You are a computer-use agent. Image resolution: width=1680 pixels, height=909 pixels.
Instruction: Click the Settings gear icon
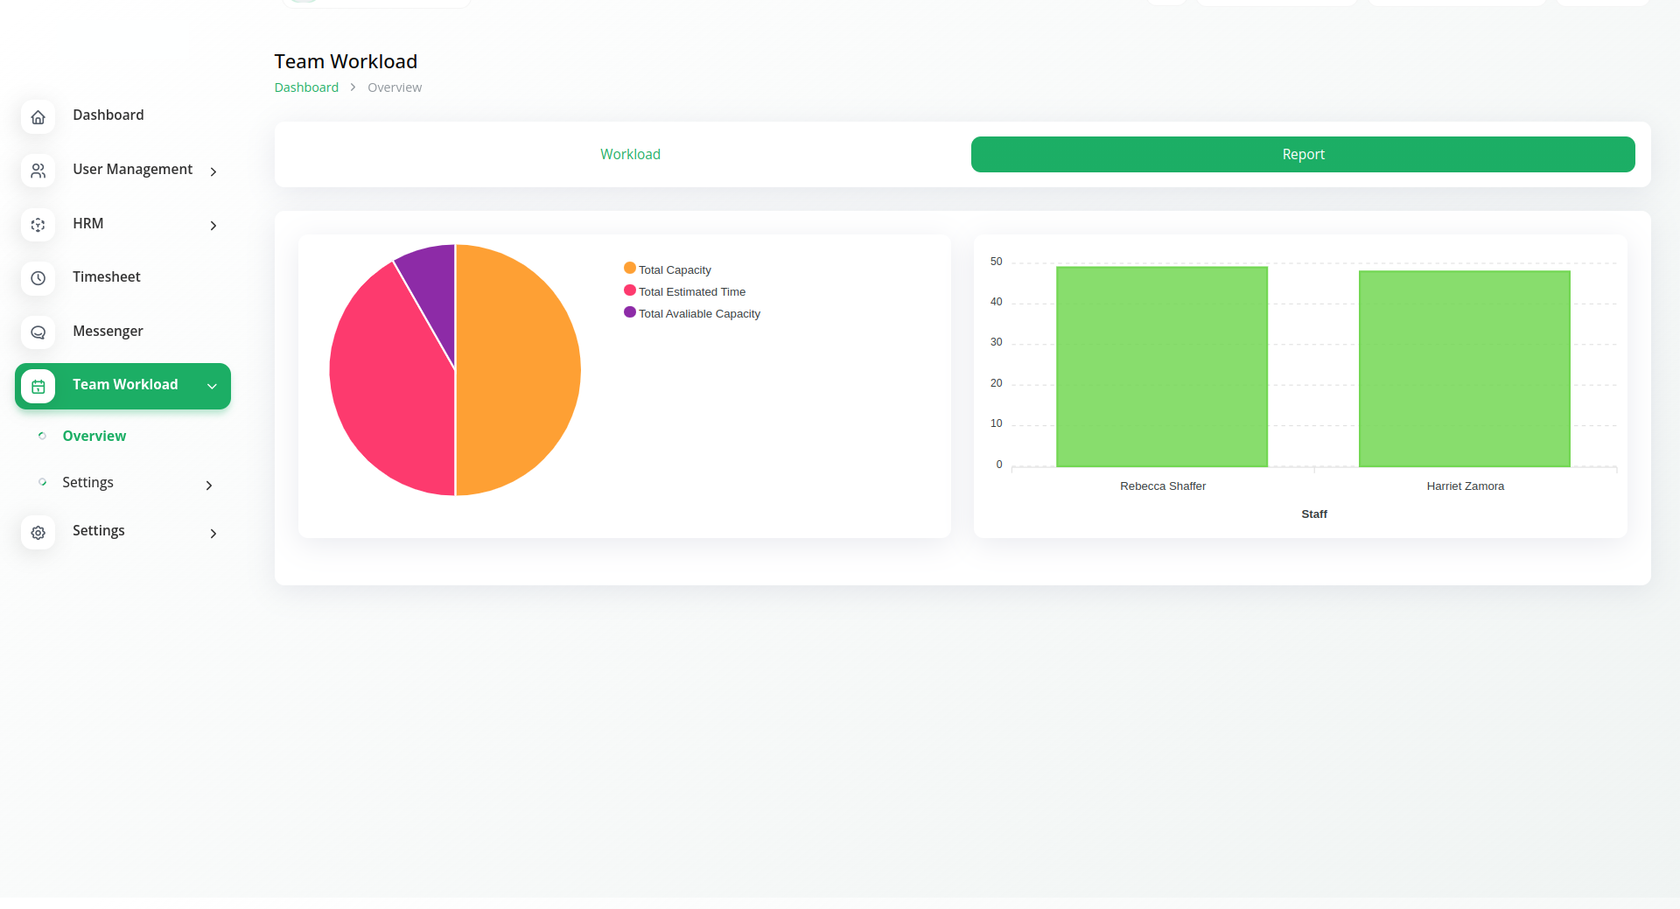[38, 532]
